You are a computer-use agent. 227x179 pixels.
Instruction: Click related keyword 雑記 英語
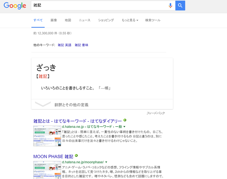65,45
